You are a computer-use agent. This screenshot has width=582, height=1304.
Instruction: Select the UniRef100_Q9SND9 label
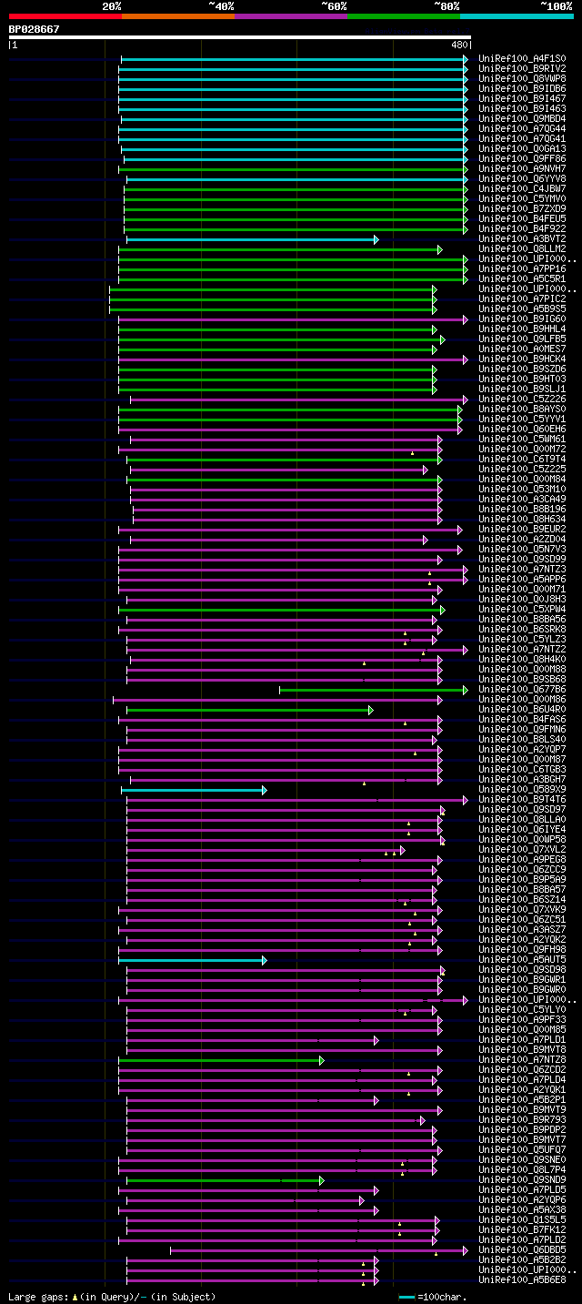522,1180
